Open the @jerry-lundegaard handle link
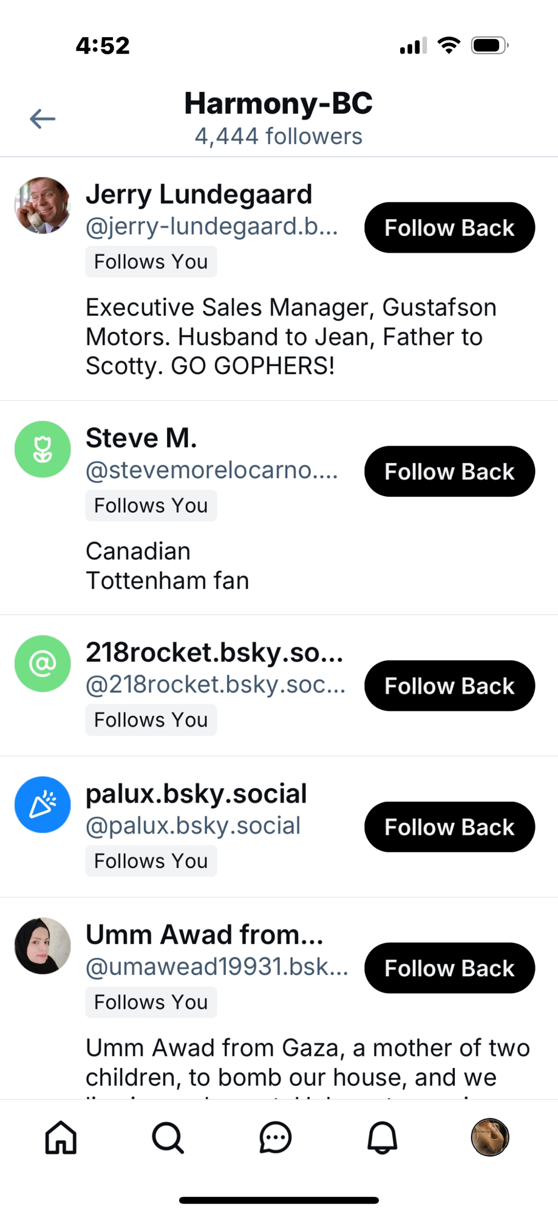Image resolution: width=558 pixels, height=1215 pixels. [x=211, y=227]
